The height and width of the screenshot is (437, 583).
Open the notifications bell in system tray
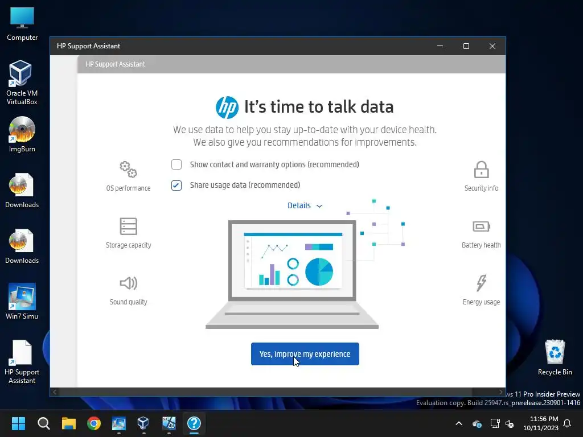pyautogui.click(x=567, y=423)
